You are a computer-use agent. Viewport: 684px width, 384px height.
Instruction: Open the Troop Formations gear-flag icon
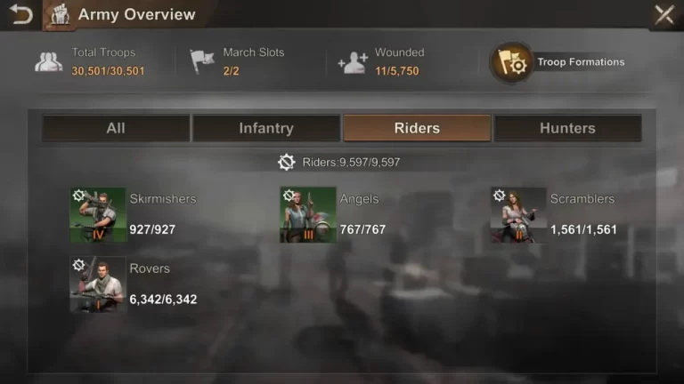[x=512, y=62]
